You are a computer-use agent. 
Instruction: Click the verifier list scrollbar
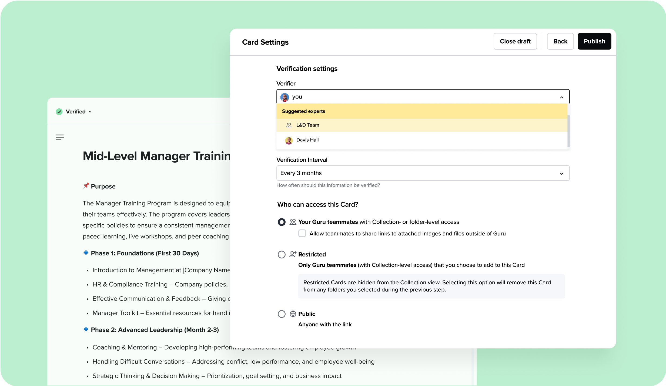click(x=568, y=131)
